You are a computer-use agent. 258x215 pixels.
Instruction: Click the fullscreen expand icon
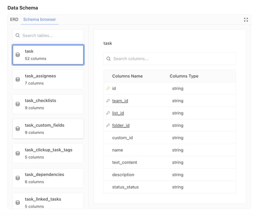[x=246, y=20]
